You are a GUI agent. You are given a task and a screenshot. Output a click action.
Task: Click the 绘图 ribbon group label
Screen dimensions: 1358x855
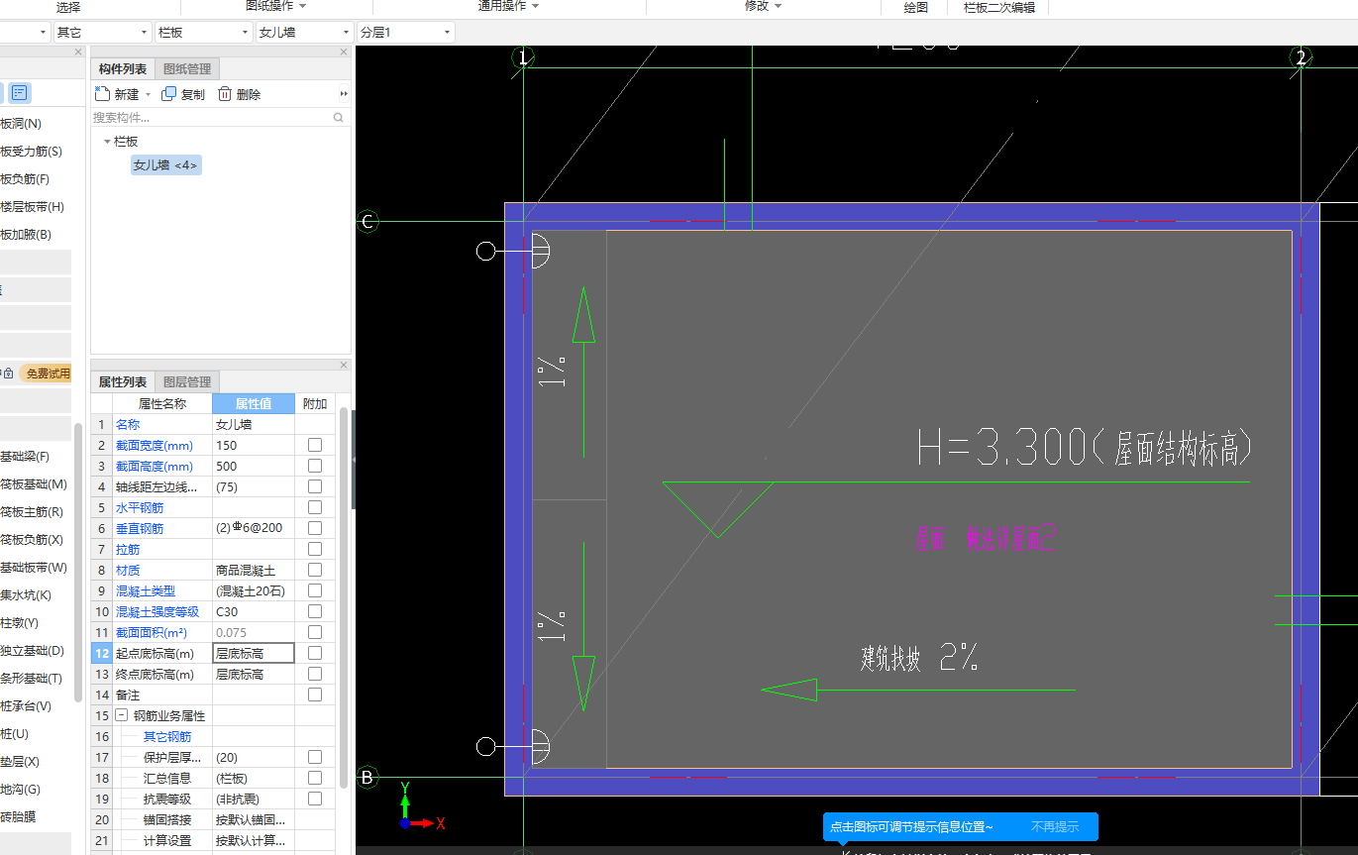point(916,7)
